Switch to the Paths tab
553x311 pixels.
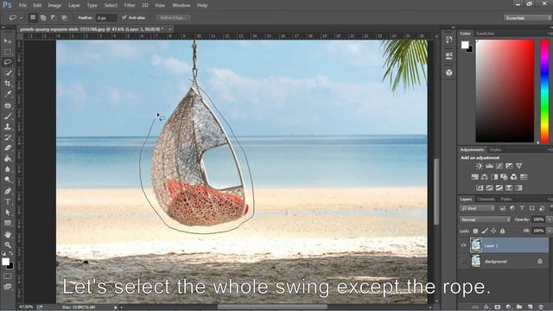pyautogui.click(x=506, y=200)
